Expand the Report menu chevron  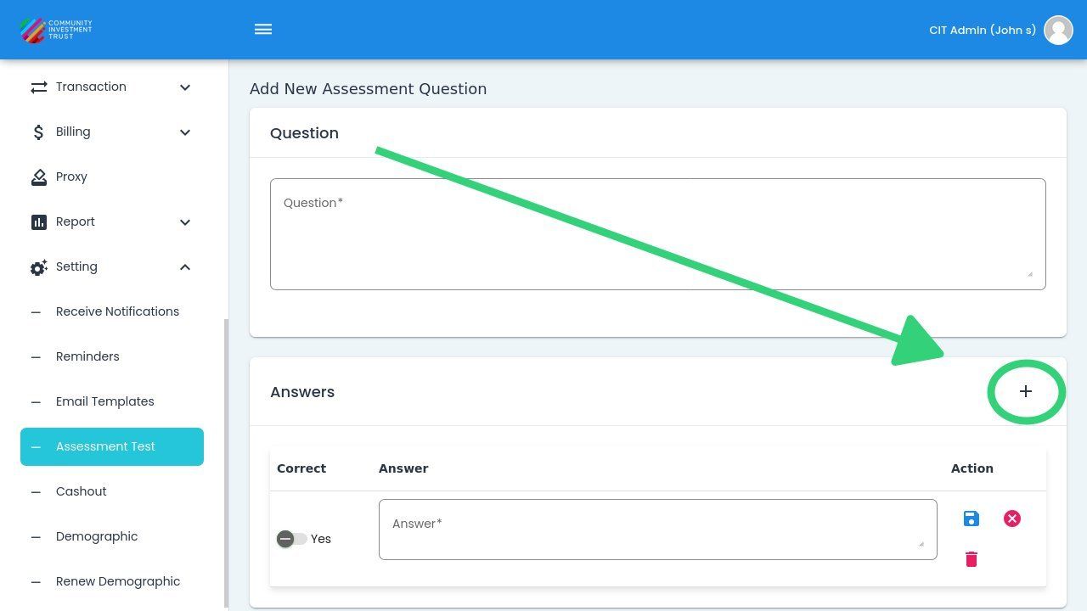click(185, 222)
